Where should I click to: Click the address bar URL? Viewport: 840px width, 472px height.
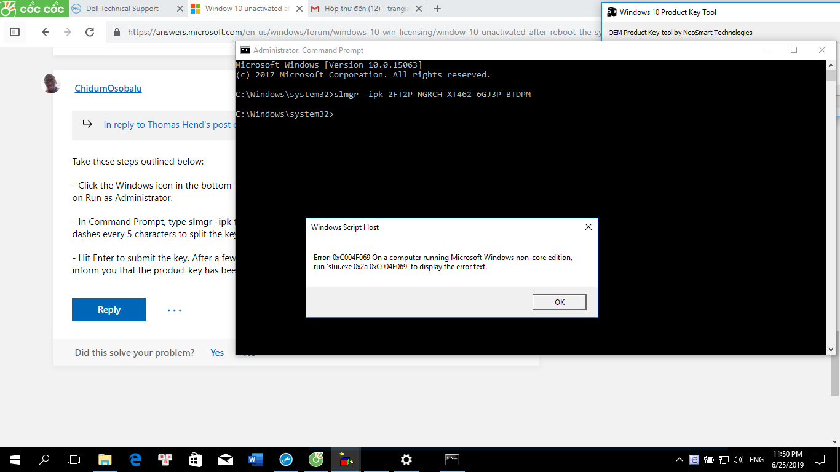click(364, 33)
